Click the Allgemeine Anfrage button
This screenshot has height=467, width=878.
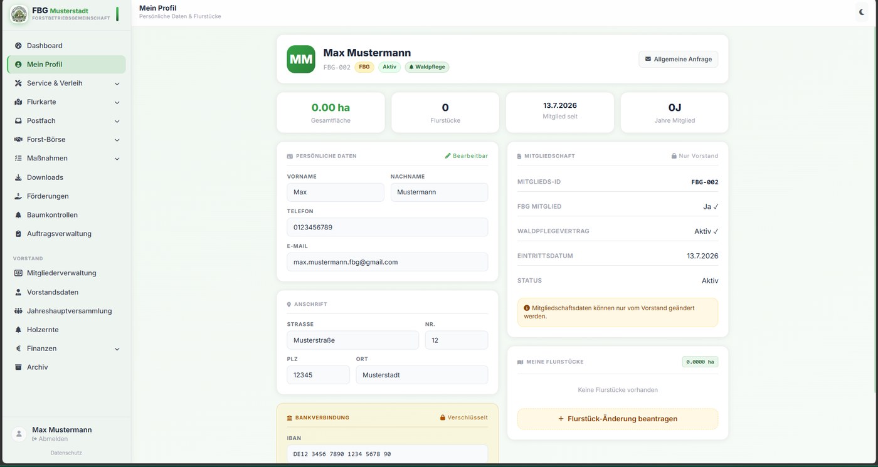coord(678,59)
